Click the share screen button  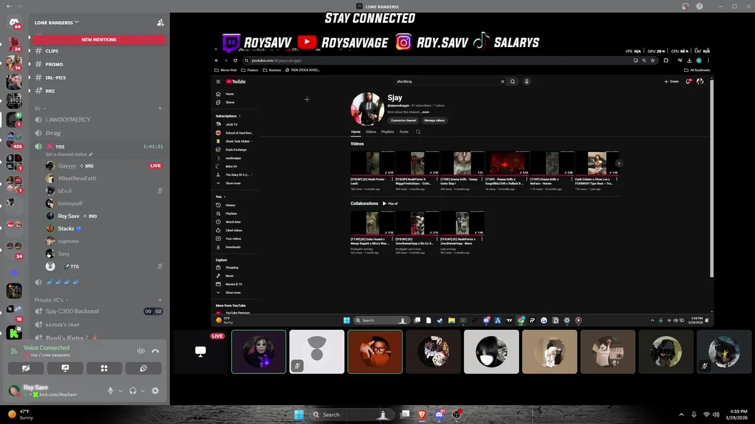(x=65, y=368)
